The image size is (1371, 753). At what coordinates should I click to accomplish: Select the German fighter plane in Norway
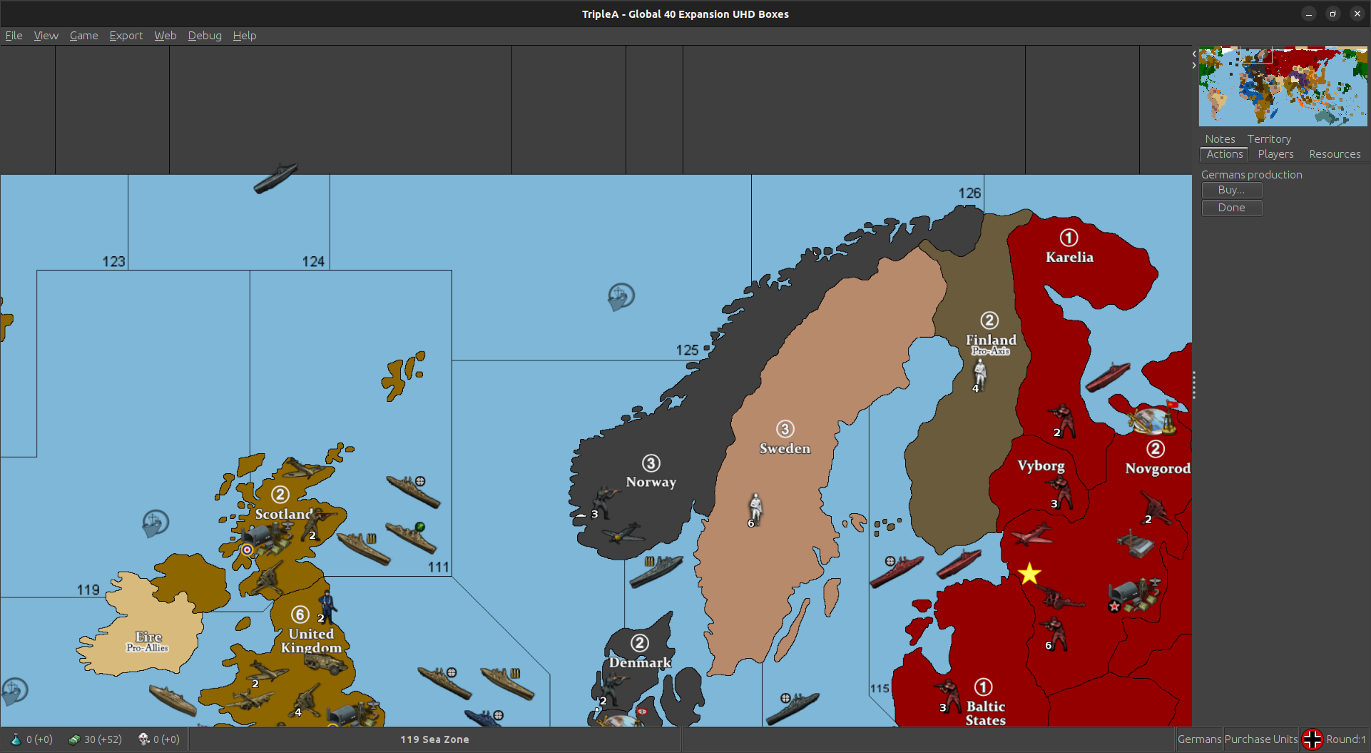point(621,534)
